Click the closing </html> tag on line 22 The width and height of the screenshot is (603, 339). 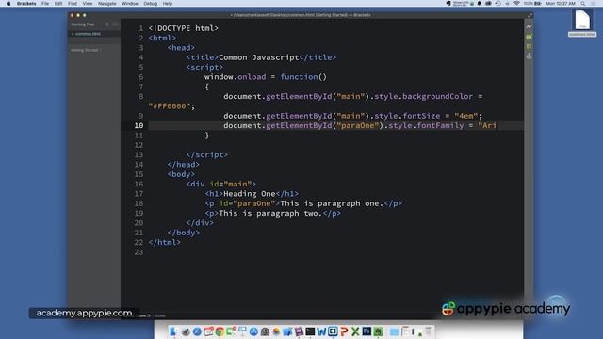coord(165,243)
